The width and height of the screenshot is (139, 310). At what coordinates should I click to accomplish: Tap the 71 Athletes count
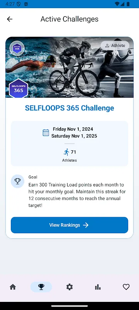(69, 155)
